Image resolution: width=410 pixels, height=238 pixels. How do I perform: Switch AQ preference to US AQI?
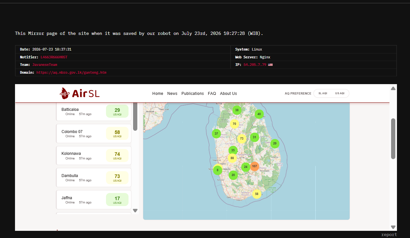[340, 94]
